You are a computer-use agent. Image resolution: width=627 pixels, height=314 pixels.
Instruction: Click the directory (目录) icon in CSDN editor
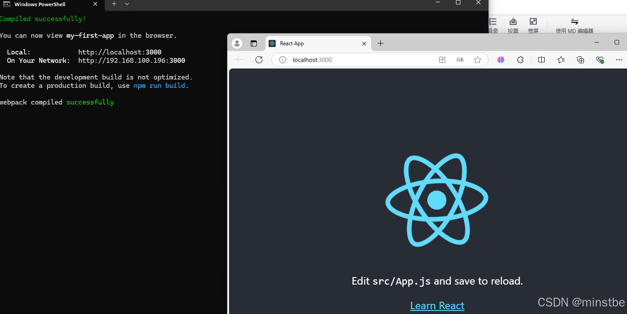click(493, 25)
